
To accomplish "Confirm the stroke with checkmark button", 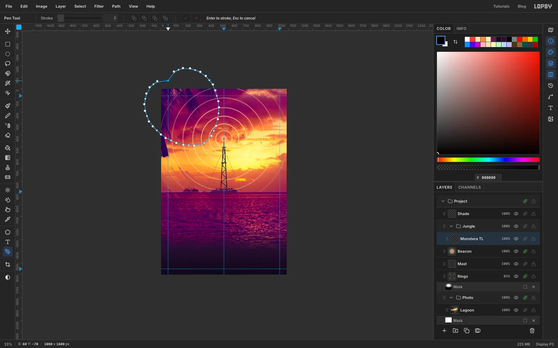I will click(186, 18).
